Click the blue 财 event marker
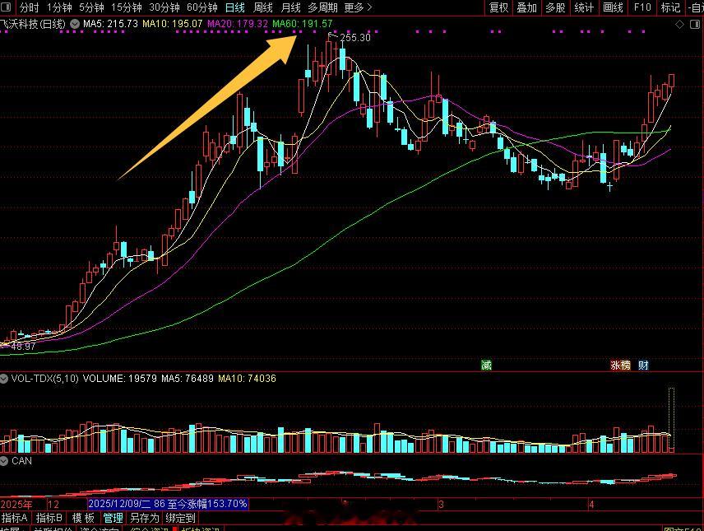 tap(643, 365)
